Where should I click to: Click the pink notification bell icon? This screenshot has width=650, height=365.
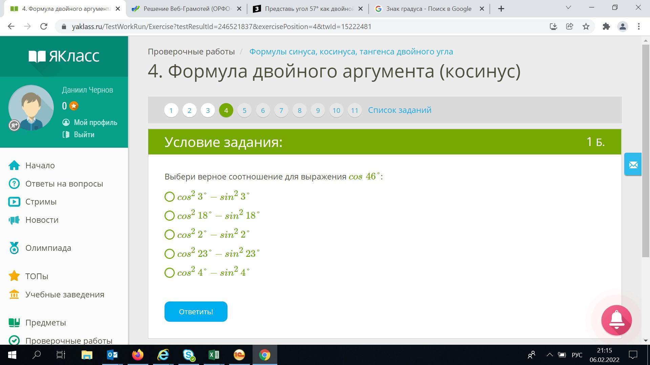coord(616,320)
